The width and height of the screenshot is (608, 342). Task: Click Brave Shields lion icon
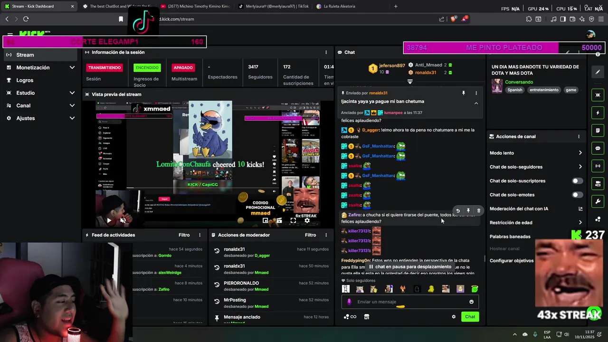[x=453, y=19]
